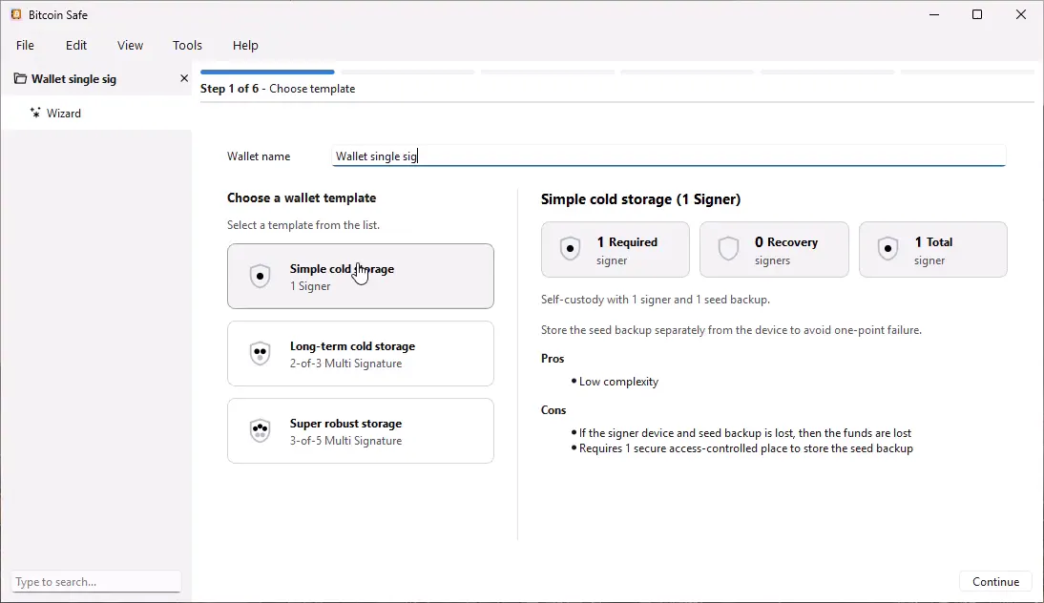Focus the Type to search box
The width and height of the screenshot is (1044, 603).
pos(95,582)
